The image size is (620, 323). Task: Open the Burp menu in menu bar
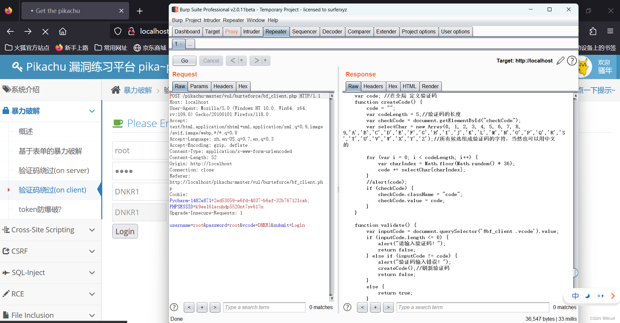(x=177, y=20)
